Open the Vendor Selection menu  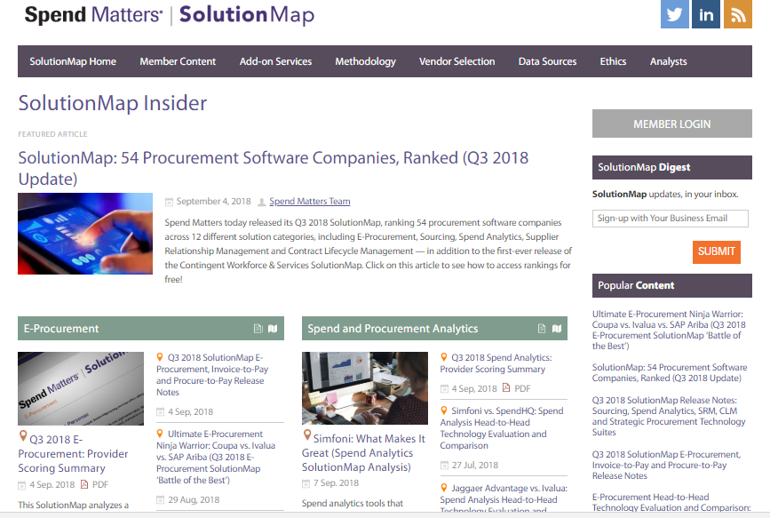pyautogui.click(x=456, y=61)
